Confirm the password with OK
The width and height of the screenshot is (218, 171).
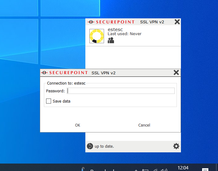coord(78,125)
